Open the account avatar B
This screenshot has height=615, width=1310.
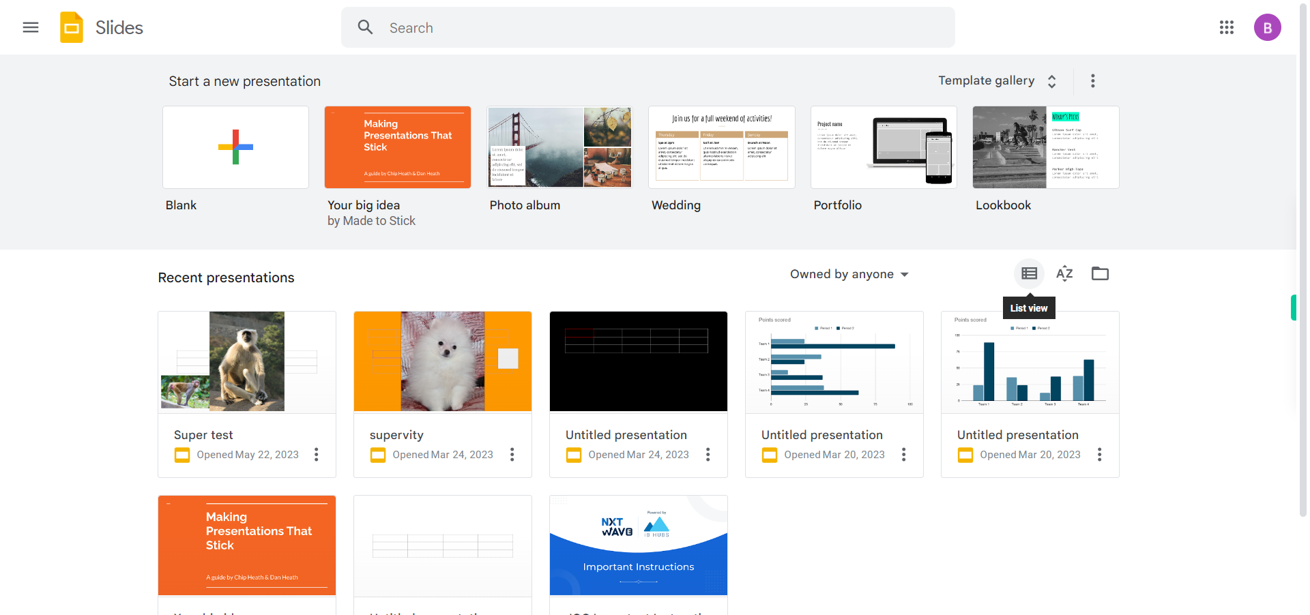(x=1268, y=27)
